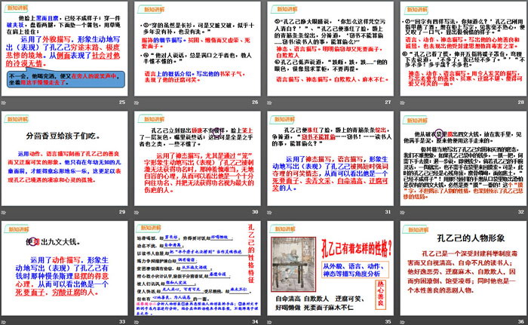Click slide number label "32"
The height and width of the screenshot is (325, 528).
click(521, 212)
